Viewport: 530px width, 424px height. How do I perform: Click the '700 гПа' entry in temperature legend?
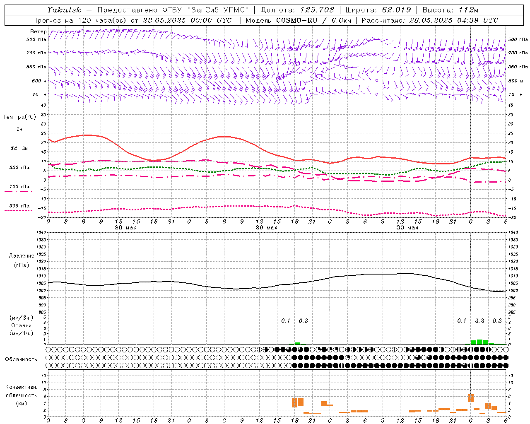[19, 187]
